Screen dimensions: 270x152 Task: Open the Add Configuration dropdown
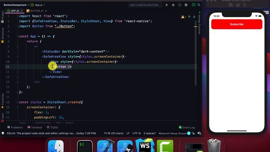(x=145, y=5)
